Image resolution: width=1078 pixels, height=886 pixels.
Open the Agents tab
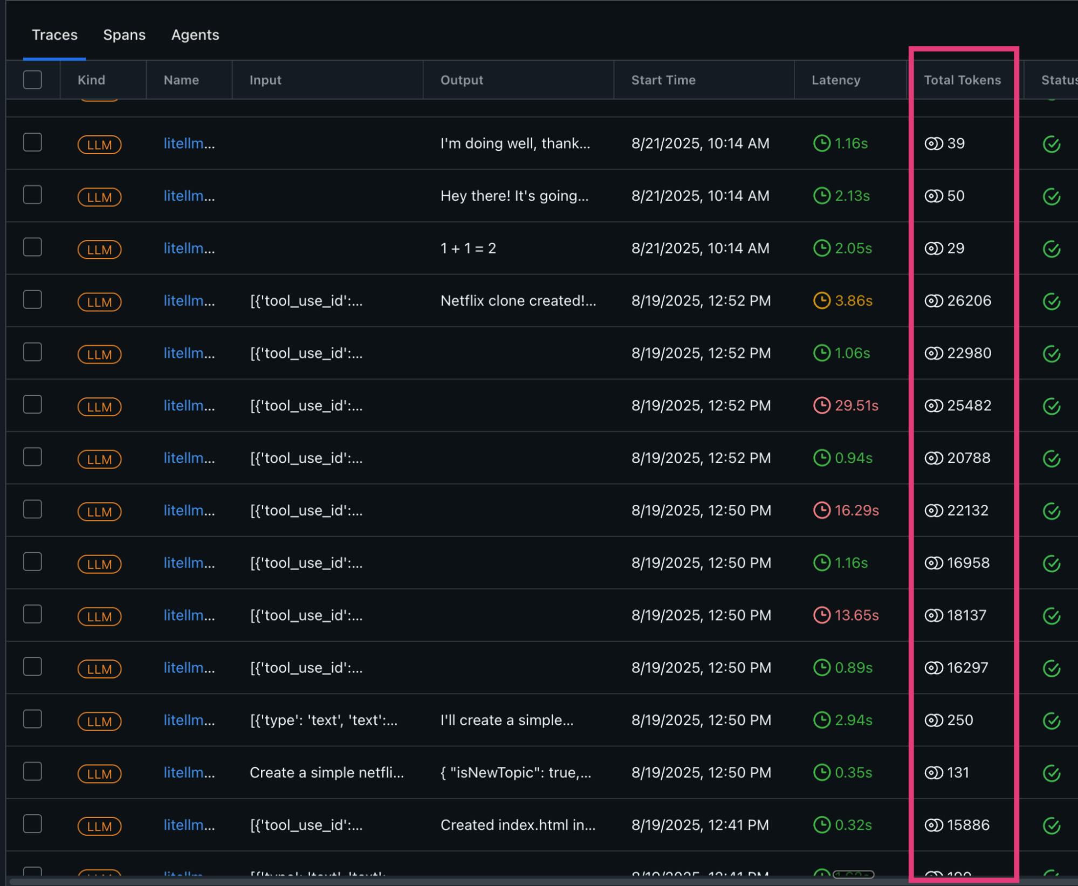click(195, 35)
